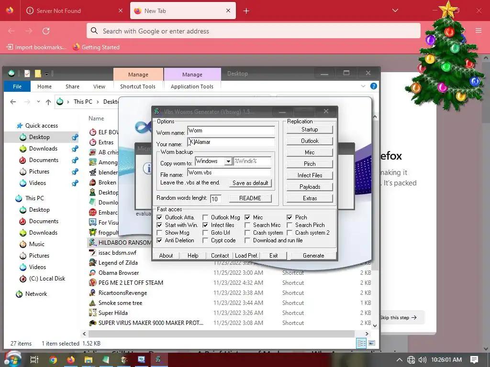Click the Explorer horizontal scrollbar
The height and width of the screenshot is (367, 490).
pos(222,334)
